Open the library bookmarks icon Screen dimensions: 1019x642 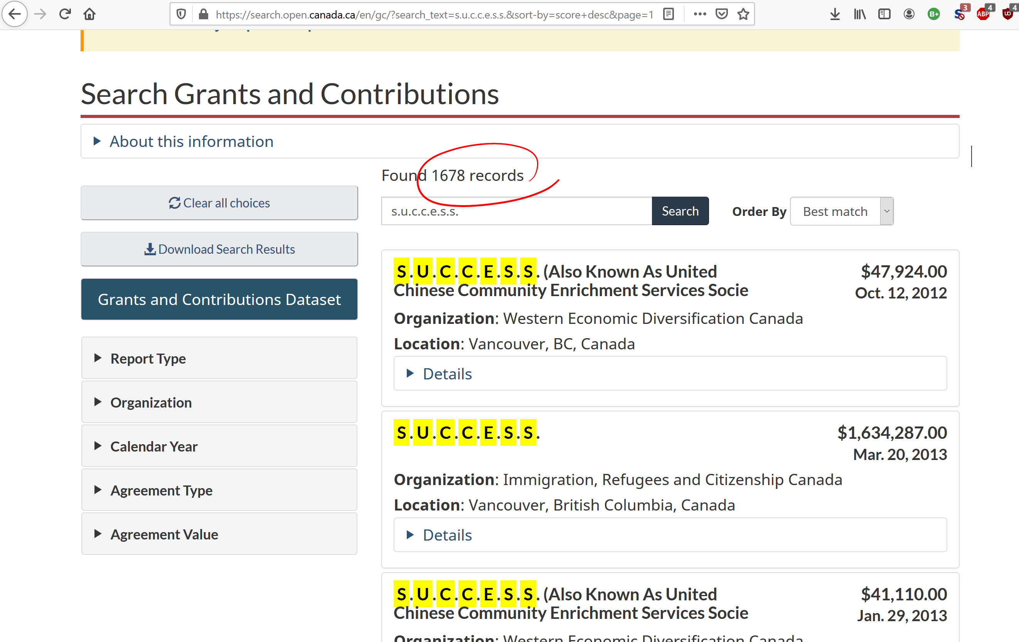coord(859,14)
